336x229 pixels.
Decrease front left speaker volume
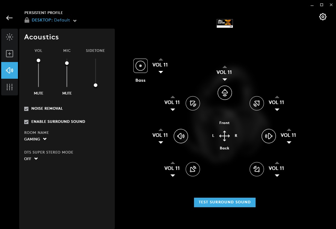[x=173, y=110]
